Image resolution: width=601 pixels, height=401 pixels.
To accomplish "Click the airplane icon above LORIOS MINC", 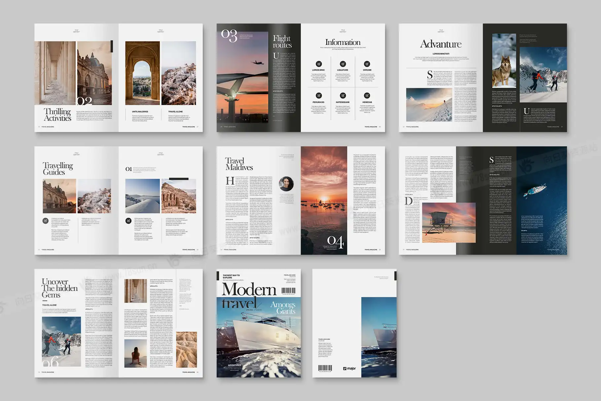I will point(318,64).
